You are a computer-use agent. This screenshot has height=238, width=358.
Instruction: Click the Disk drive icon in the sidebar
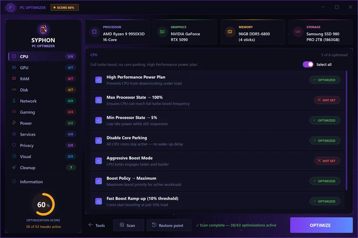pos(14,90)
